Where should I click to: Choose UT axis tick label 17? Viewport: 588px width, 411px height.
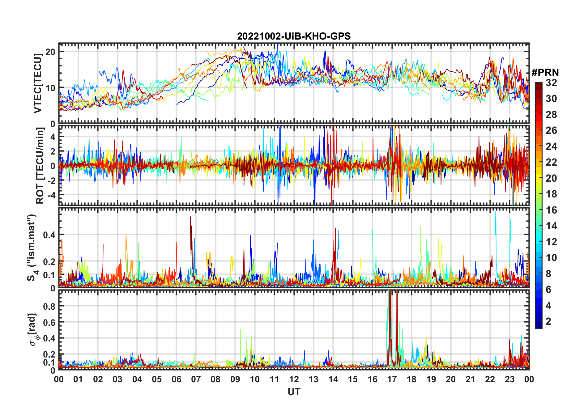pos(392,379)
